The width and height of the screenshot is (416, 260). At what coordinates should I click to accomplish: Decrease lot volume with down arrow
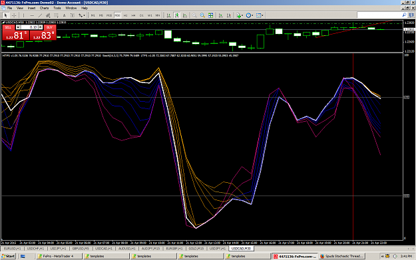(x=18, y=27)
